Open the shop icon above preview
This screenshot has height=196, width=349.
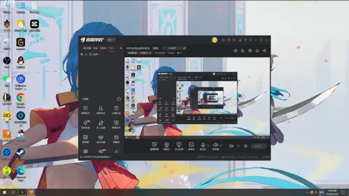click(x=250, y=51)
